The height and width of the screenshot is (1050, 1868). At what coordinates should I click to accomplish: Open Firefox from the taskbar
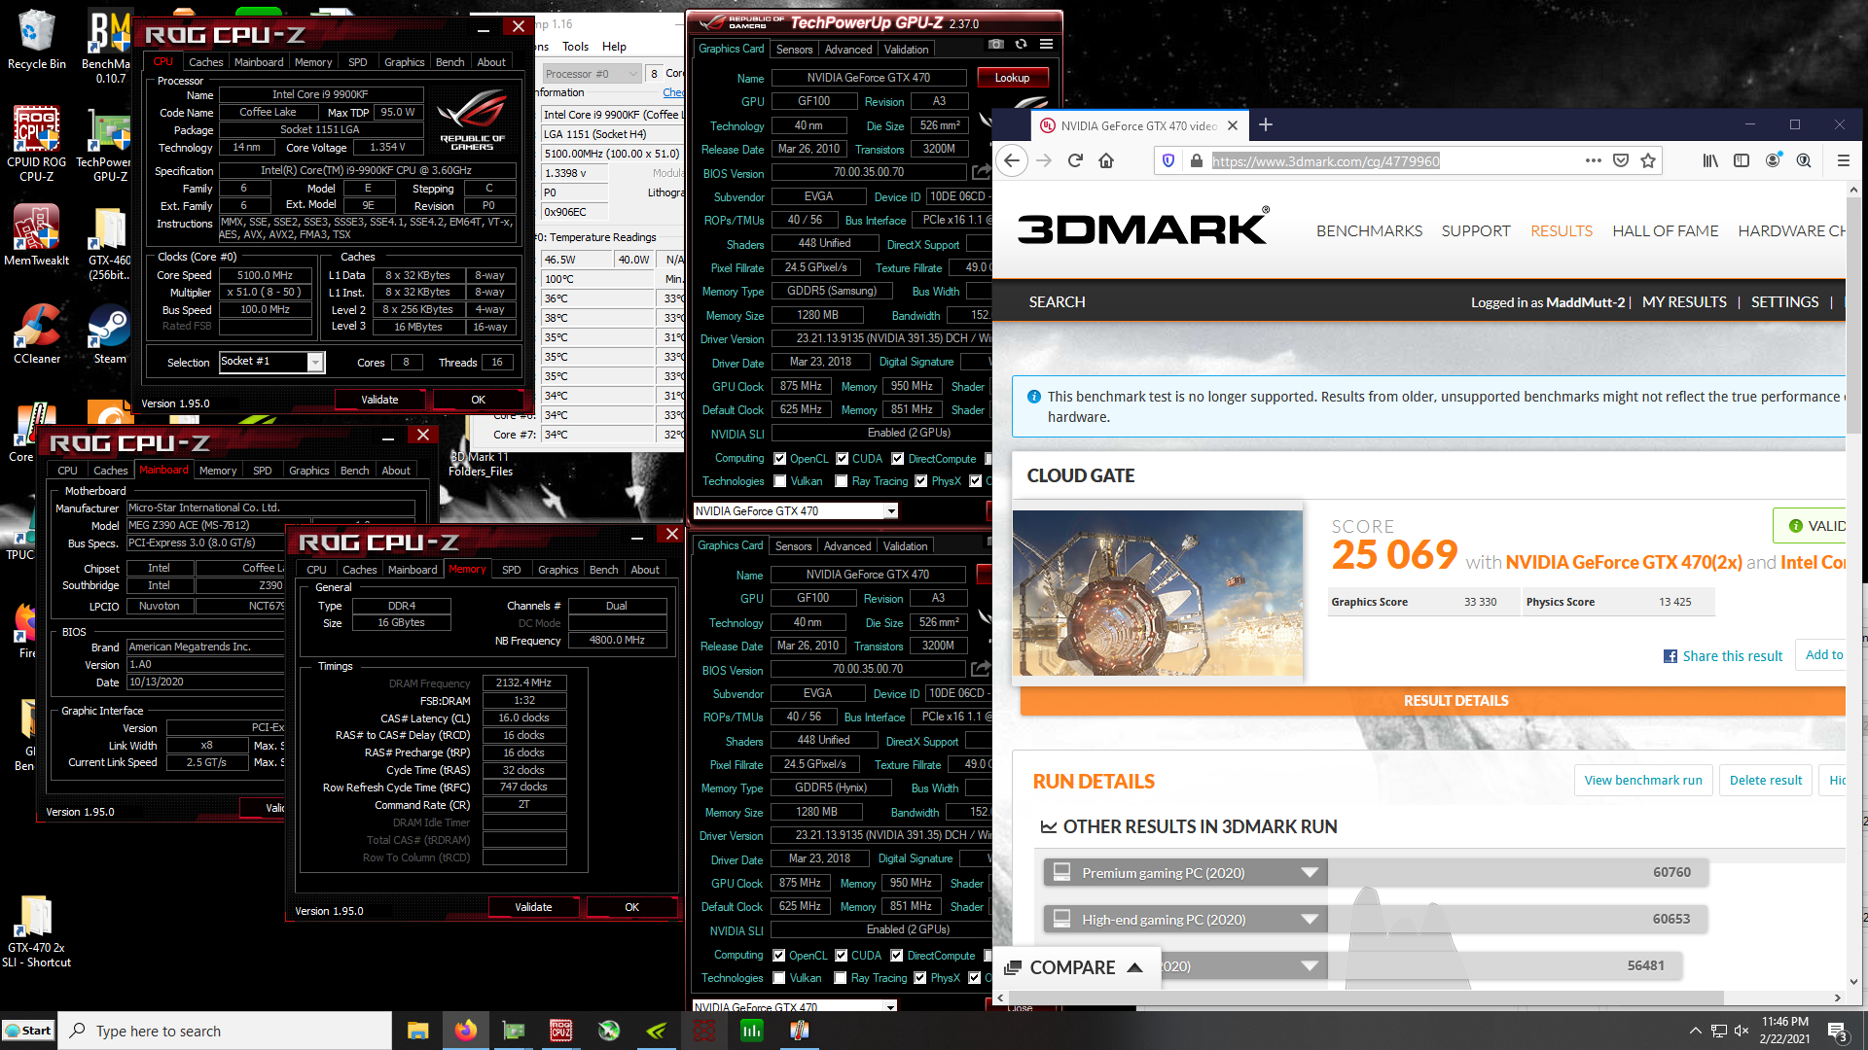465,1031
